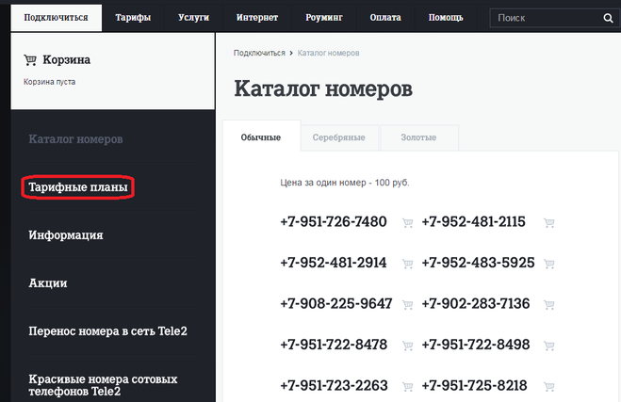Add +7-902-283-7136 to the cart
This screenshot has height=402, width=621.
[x=549, y=304]
